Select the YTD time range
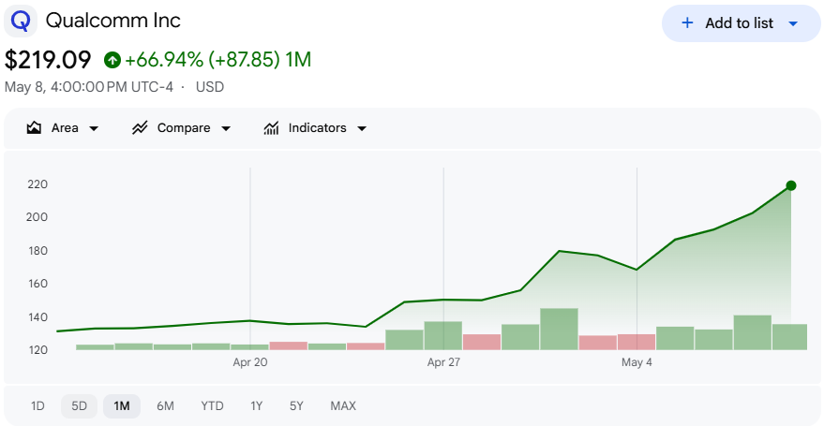This screenshot has height=426, width=824. pyautogui.click(x=212, y=406)
